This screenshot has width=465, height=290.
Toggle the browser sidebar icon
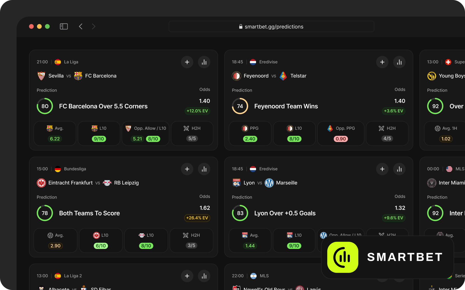tap(64, 26)
